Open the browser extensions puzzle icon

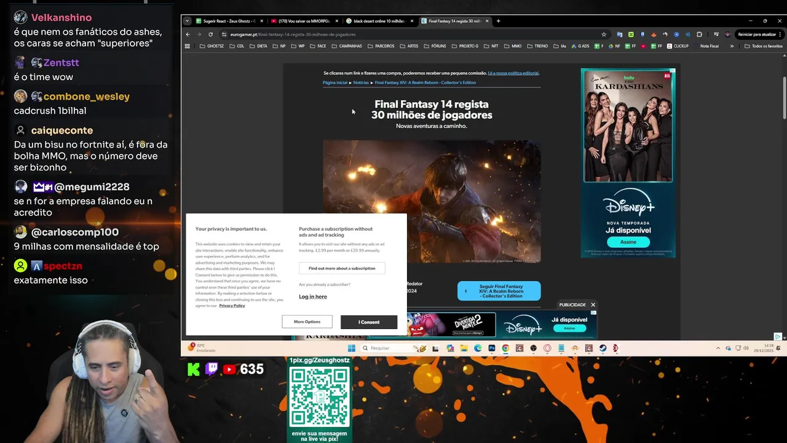tap(699, 34)
